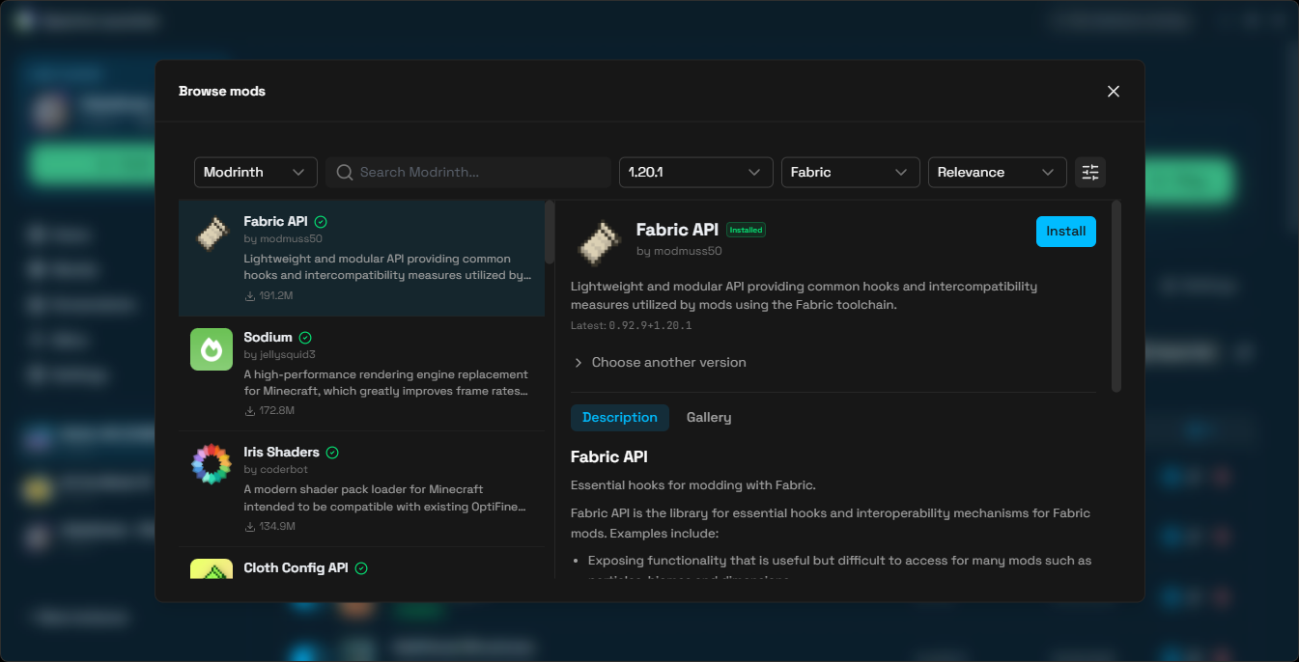1299x662 pixels.
Task: Click verified badge next to Cloth Config API
Action: click(361, 568)
